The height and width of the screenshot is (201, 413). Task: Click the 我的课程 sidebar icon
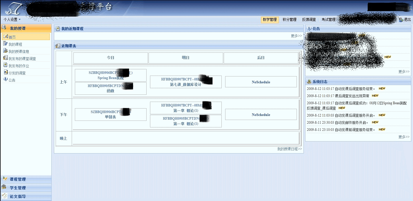click(5, 44)
